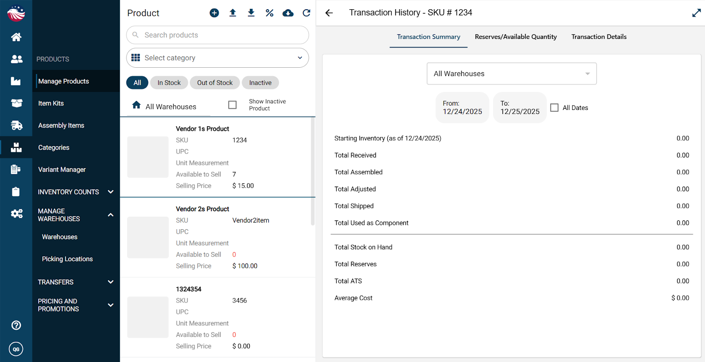
Task: Click the cloud download icon in Product header
Action: point(288,13)
